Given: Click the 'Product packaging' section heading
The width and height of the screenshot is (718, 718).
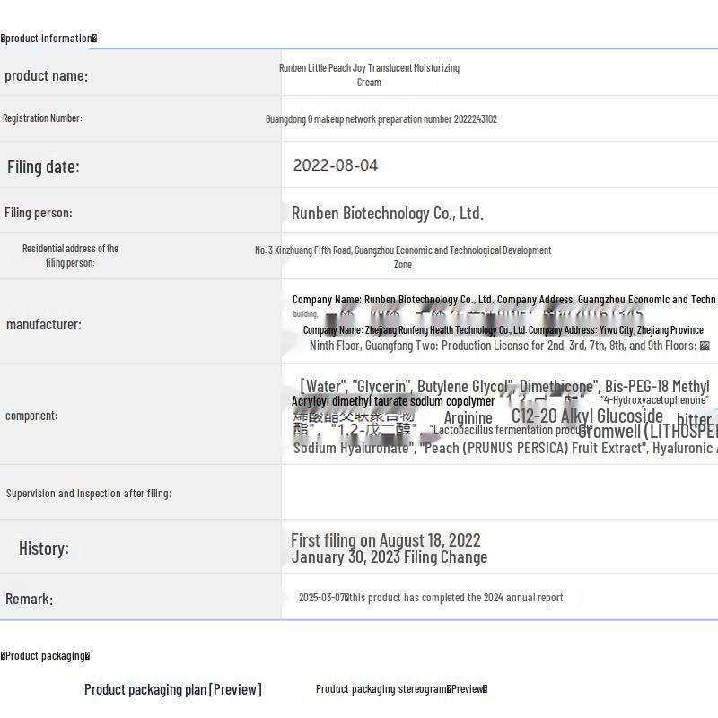Looking at the screenshot, I should click(x=45, y=656).
